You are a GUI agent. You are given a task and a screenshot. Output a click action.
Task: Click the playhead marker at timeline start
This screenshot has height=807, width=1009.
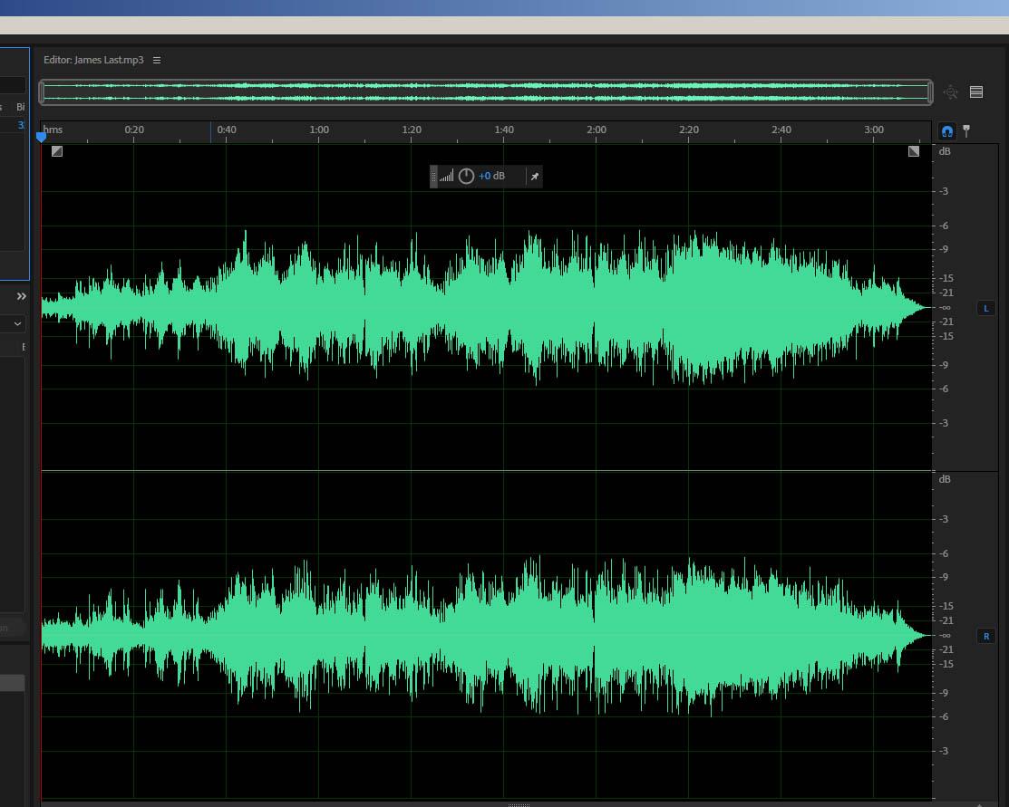point(41,137)
